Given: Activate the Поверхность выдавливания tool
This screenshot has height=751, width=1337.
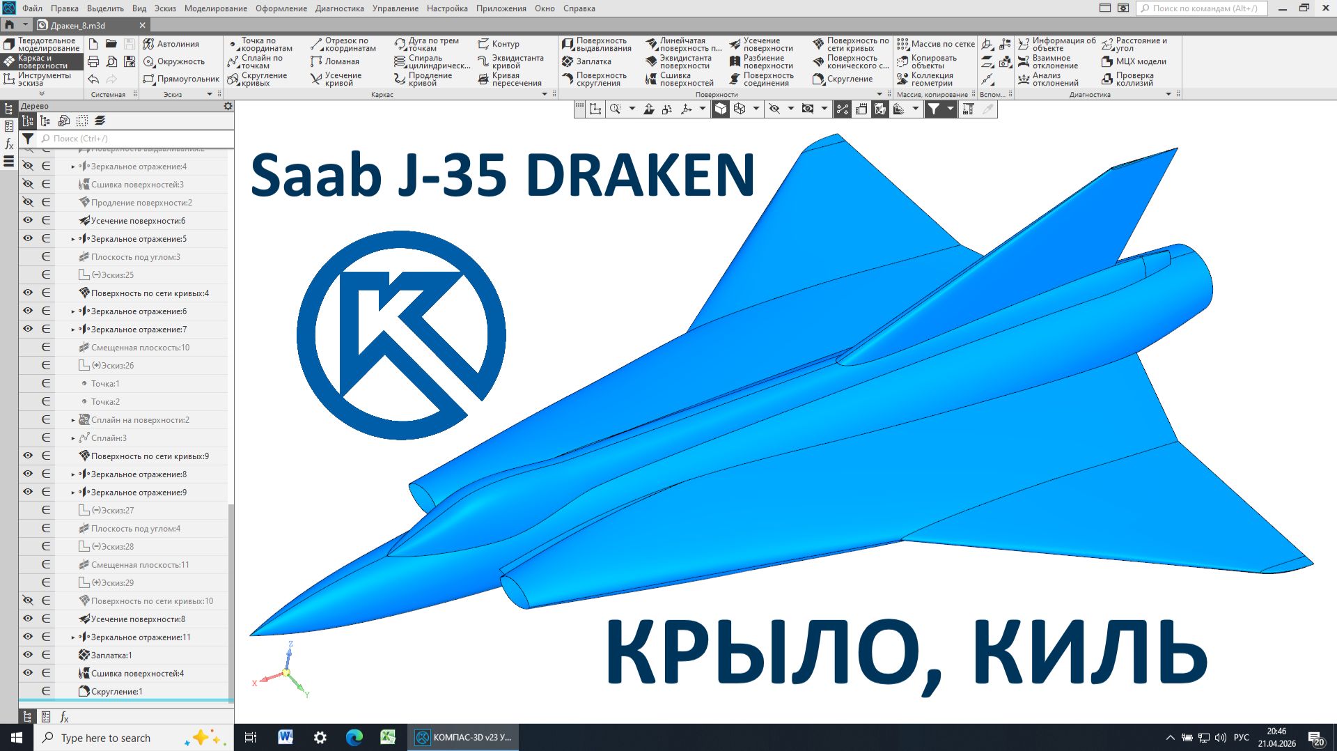Looking at the screenshot, I should click(x=599, y=43).
